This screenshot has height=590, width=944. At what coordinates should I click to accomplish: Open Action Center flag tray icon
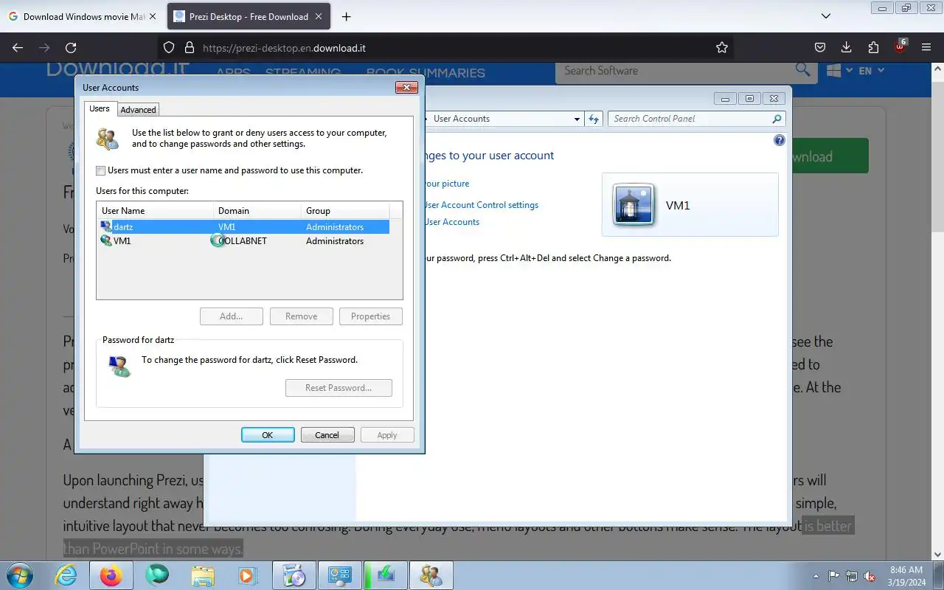pos(834,576)
